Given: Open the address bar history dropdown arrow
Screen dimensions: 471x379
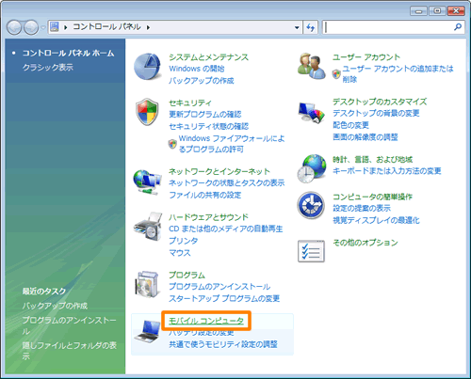Looking at the screenshot, I should pyautogui.click(x=297, y=27).
